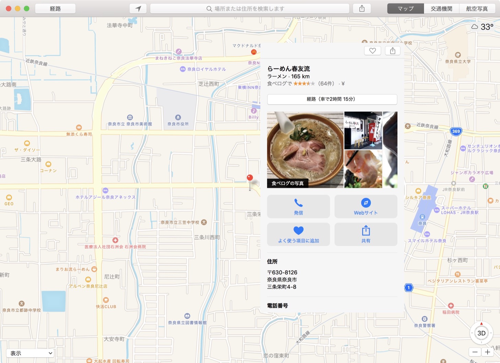Toggle 3D map view
The width and height of the screenshot is (500, 363).
[x=481, y=333]
